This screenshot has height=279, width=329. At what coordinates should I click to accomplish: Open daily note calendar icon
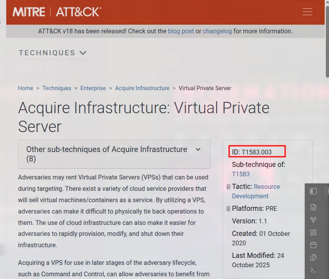point(313,245)
